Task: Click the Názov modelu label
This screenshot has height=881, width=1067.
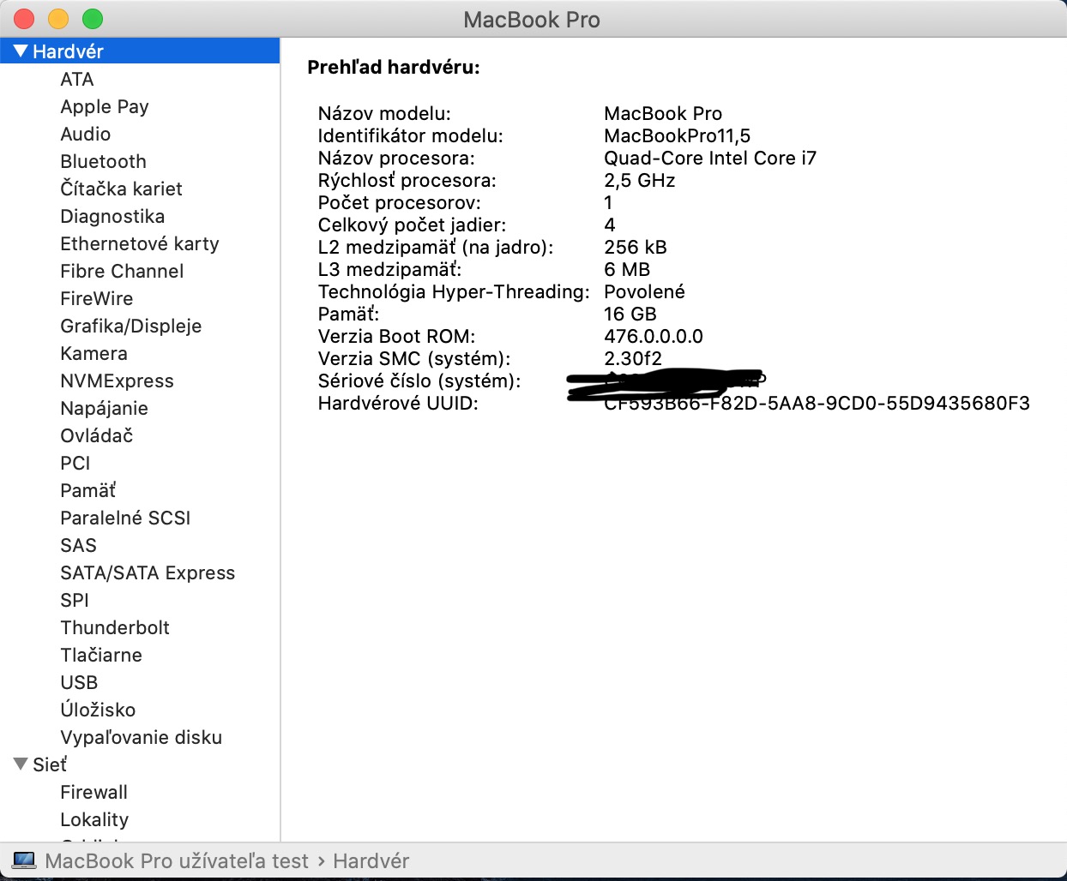Action: coord(384,113)
